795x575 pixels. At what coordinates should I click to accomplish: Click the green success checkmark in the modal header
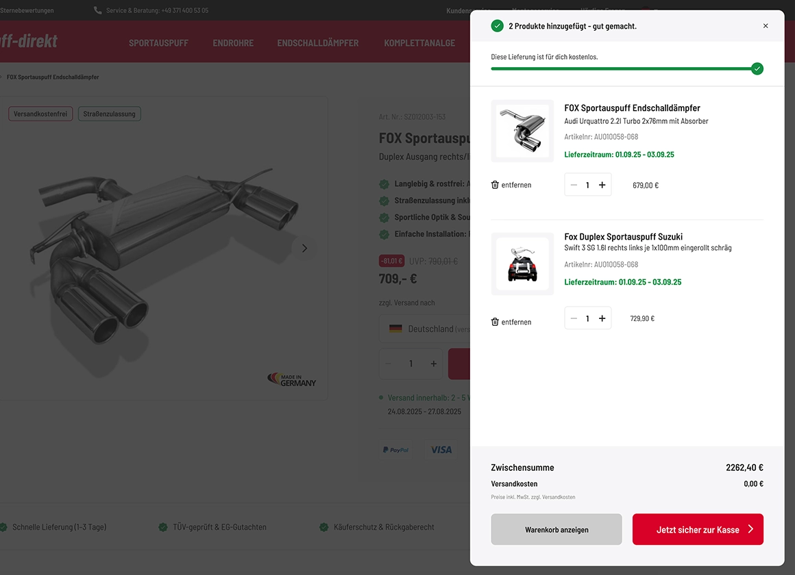pyautogui.click(x=497, y=25)
